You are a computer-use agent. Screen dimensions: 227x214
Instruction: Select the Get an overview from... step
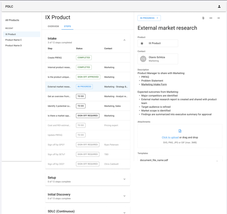coord(59,96)
